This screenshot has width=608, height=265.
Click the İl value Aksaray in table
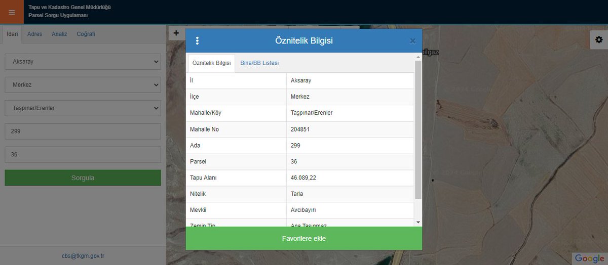[x=301, y=81]
